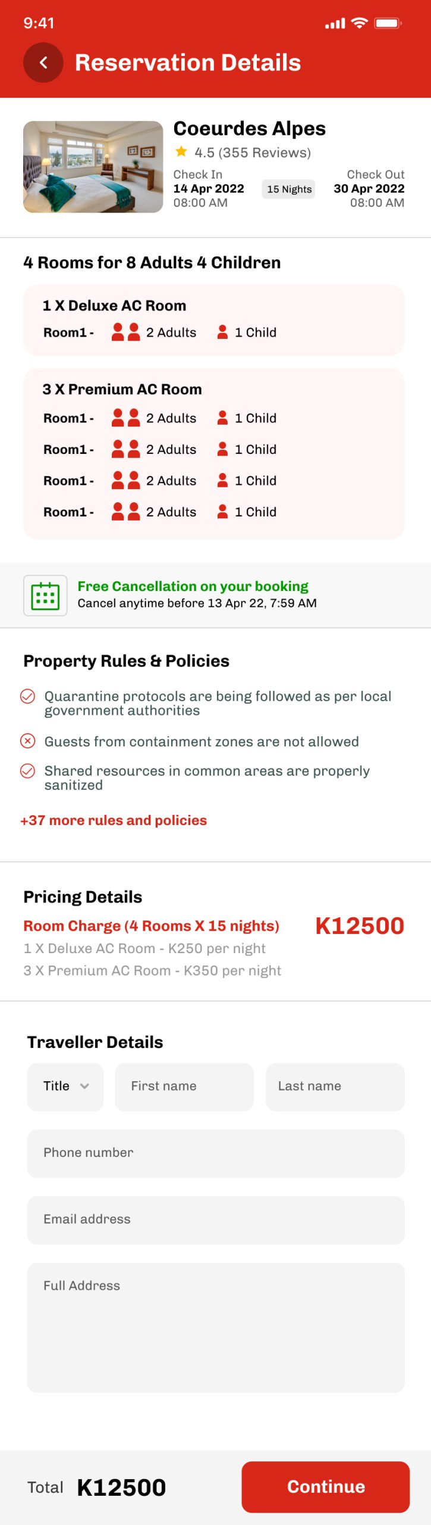Viewport: 431px width, 1525px height.
Task: Focus the Phone number field
Action: 216,1153
